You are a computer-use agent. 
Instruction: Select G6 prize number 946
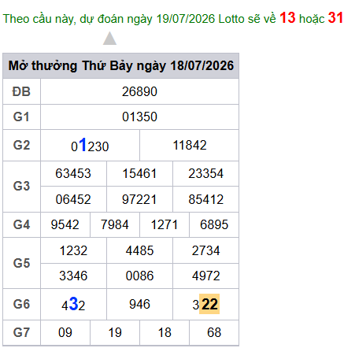139,304
